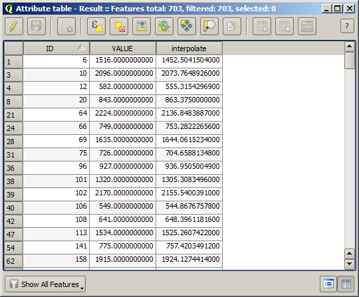This screenshot has height=297, width=359.
Task: Open help with the question mark button
Action: (347, 27)
